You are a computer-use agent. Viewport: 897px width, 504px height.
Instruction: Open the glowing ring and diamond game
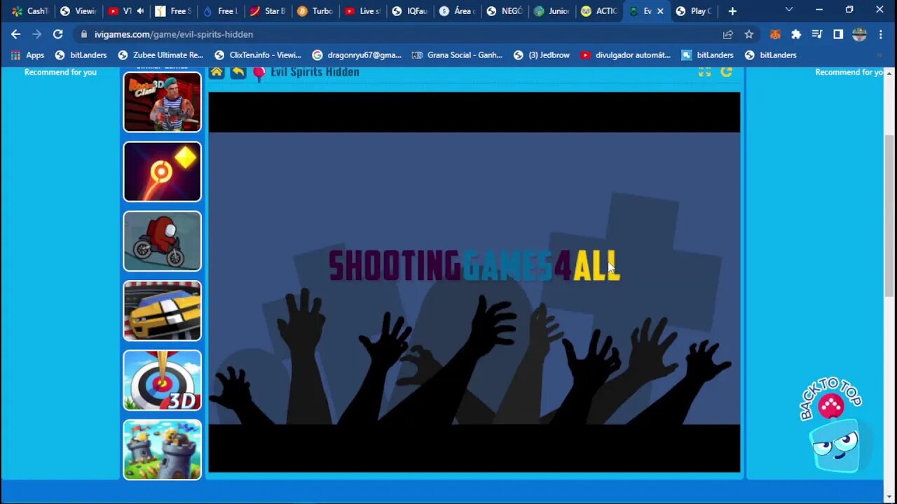click(x=163, y=171)
